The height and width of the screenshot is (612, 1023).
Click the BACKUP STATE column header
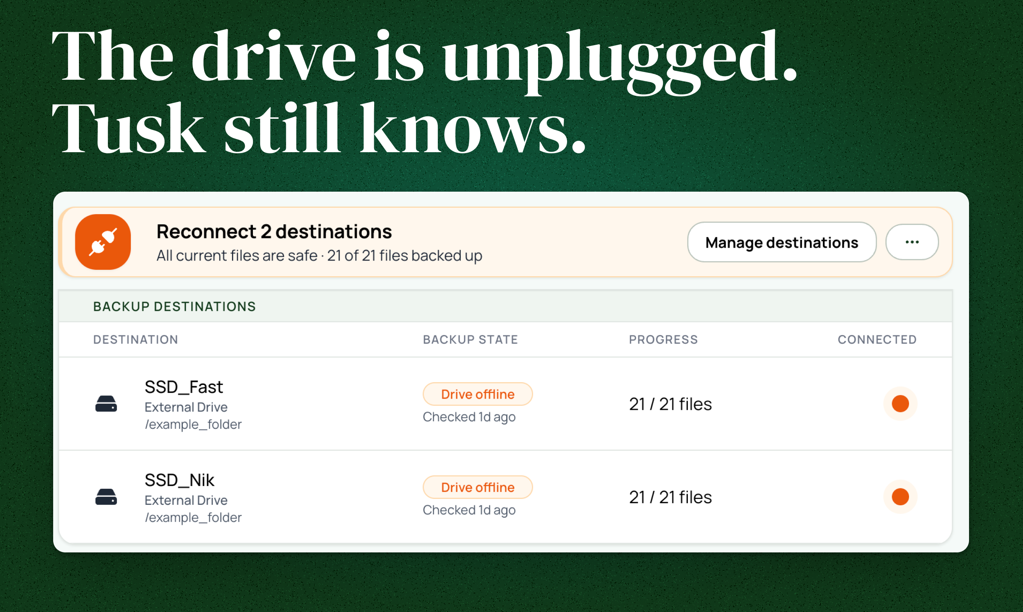point(470,340)
